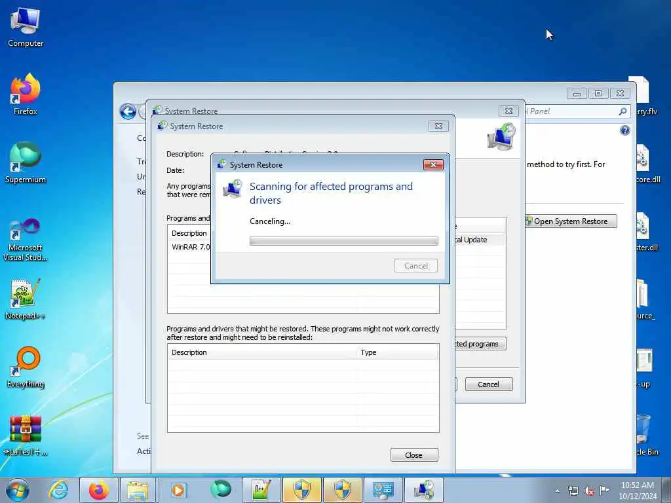671x503 pixels.
Task: Click the lower list's Description column header
Action: [x=262, y=352]
